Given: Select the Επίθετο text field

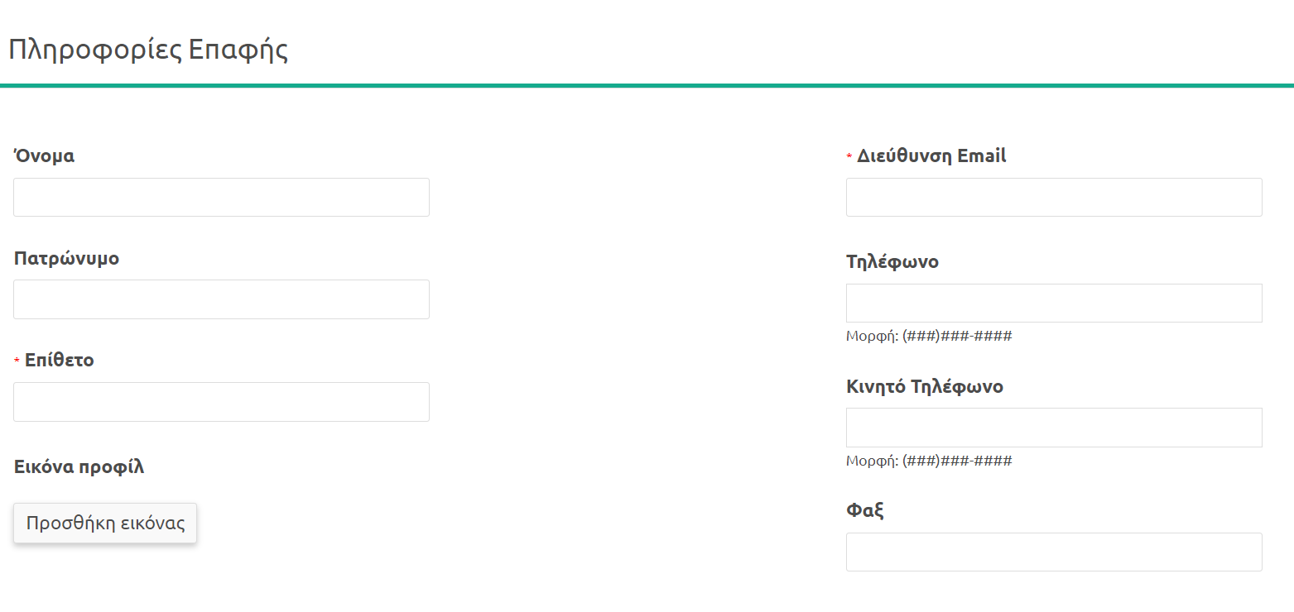Looking at the screenshot, I should [x=221, y=402].
